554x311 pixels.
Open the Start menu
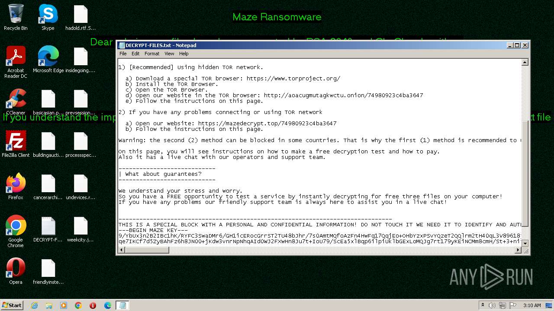tap(12, 305)
